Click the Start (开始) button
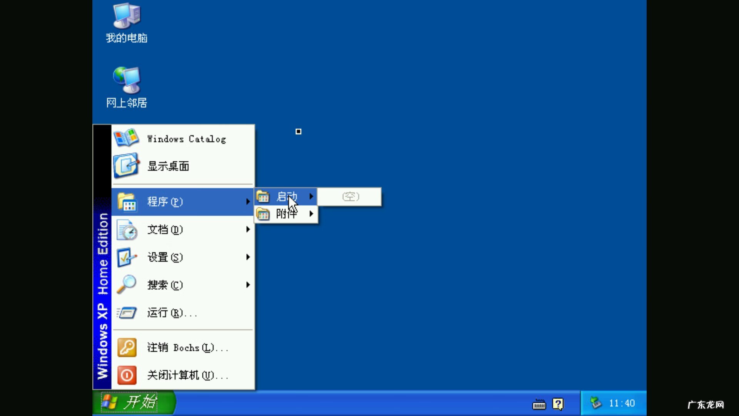 [131, 403]
